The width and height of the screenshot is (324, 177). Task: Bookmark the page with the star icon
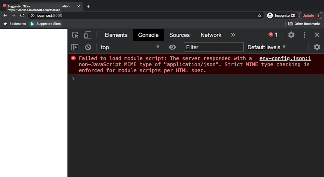[259, 15]
